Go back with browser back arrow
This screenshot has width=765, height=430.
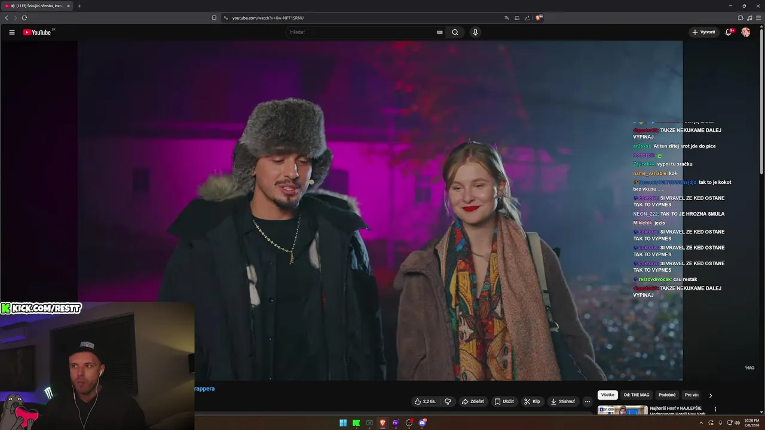click(7, 18)
